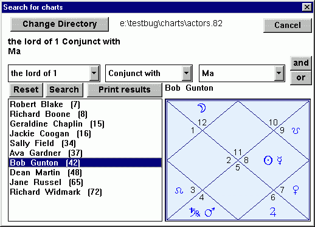Open the 'Conjunct with' dropdown arrow

tap(187, 73)
